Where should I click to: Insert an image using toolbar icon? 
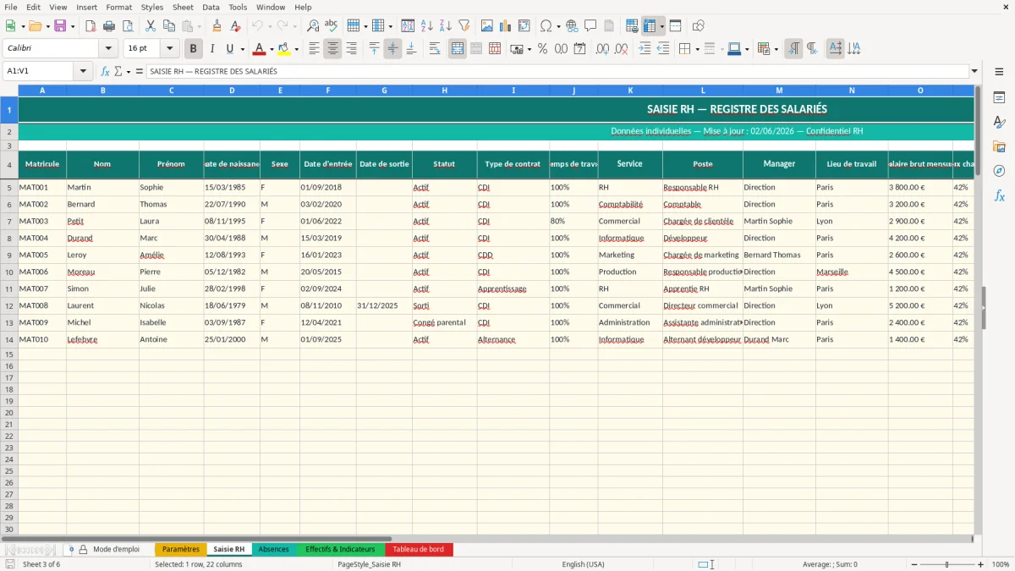click(487, 26)
